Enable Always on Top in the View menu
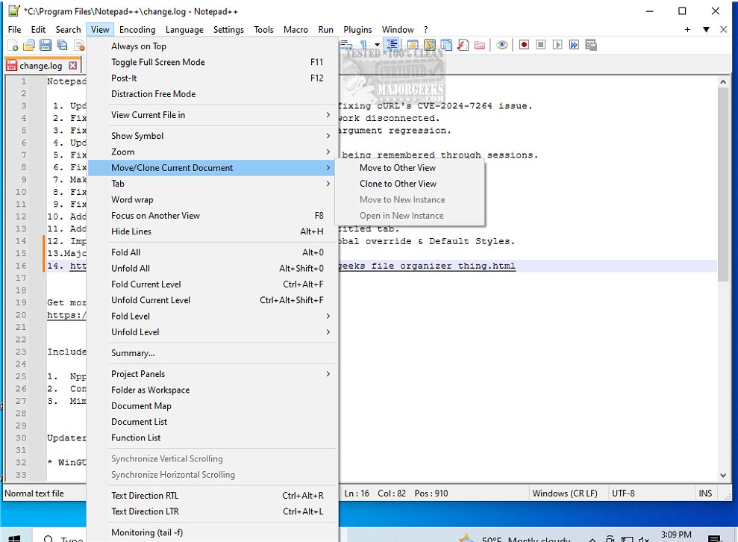This screenshot has width=738, height=542. coord(139,46)
